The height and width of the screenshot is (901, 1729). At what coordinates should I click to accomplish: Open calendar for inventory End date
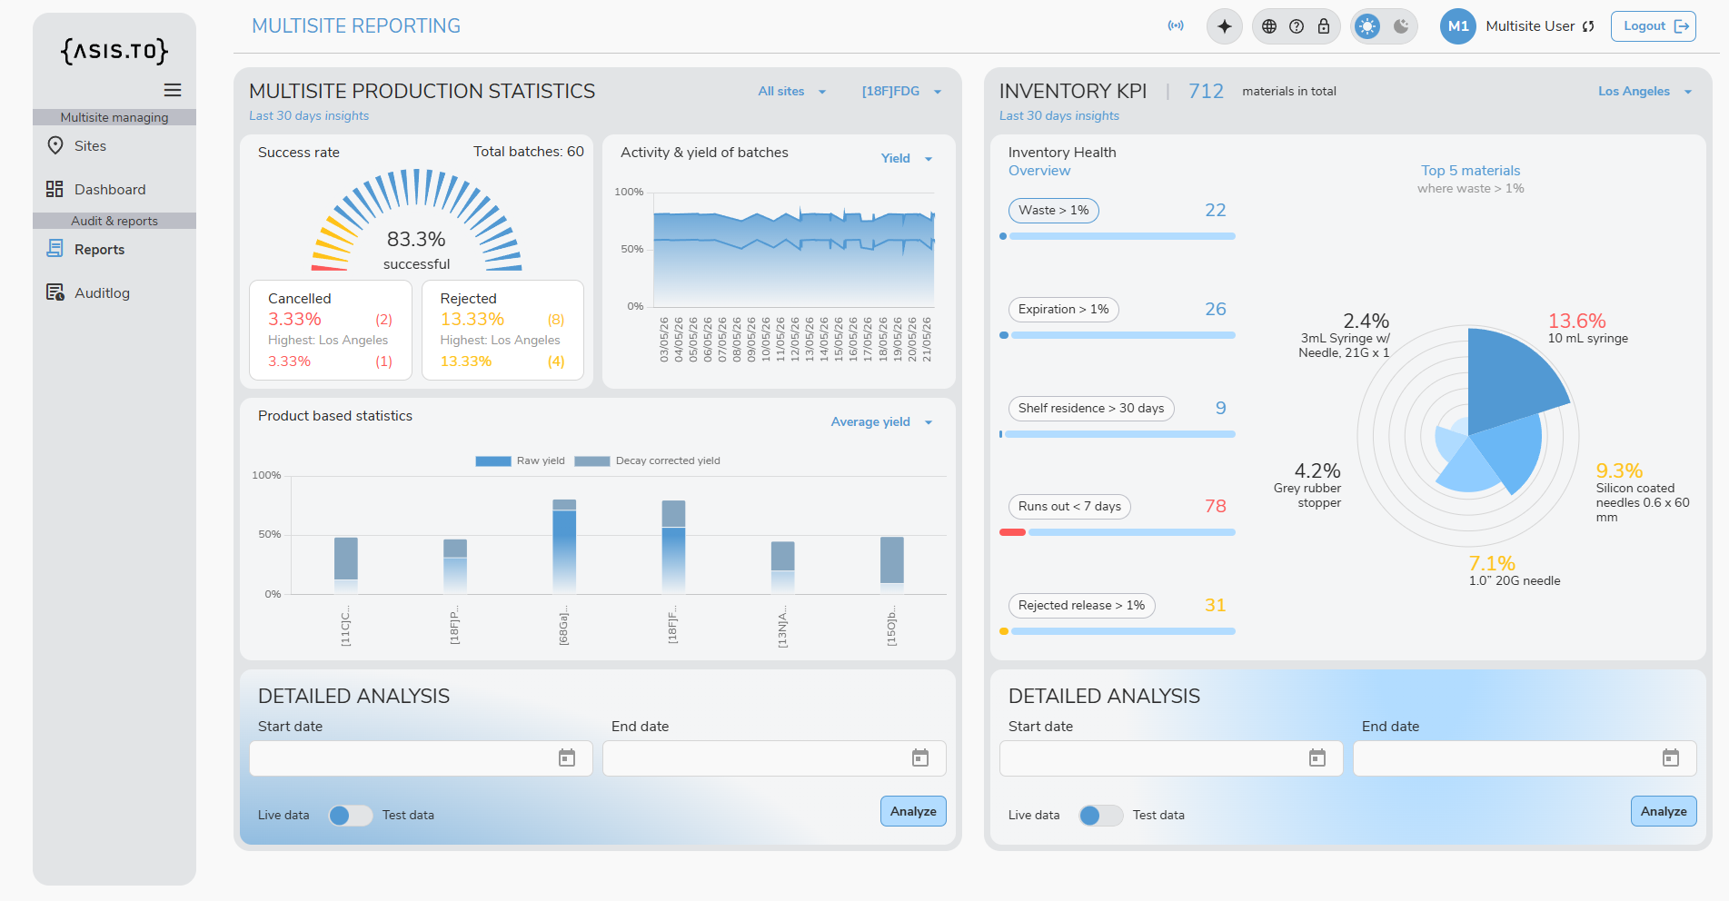point(1671,758)
